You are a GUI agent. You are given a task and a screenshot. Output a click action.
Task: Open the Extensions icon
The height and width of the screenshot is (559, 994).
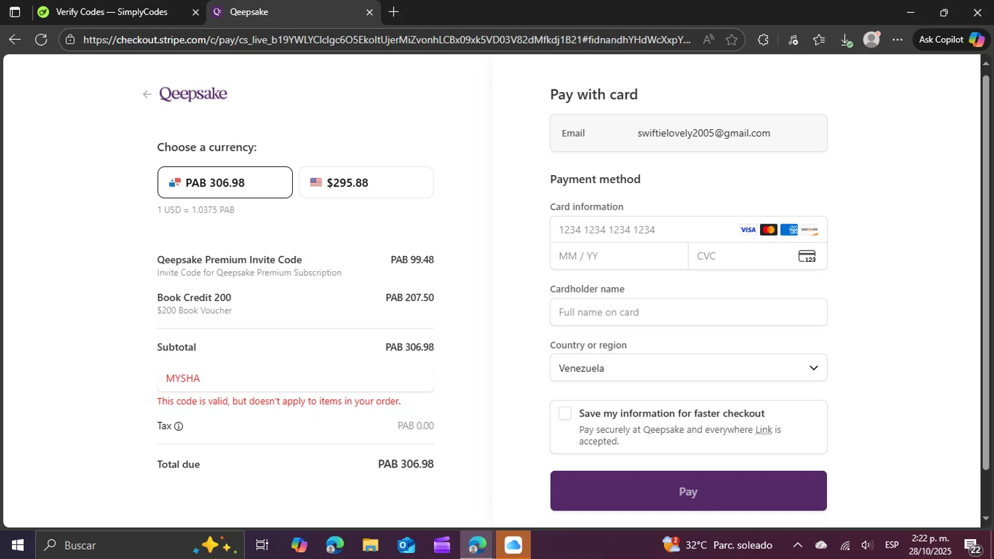click(x=763, y=40)
